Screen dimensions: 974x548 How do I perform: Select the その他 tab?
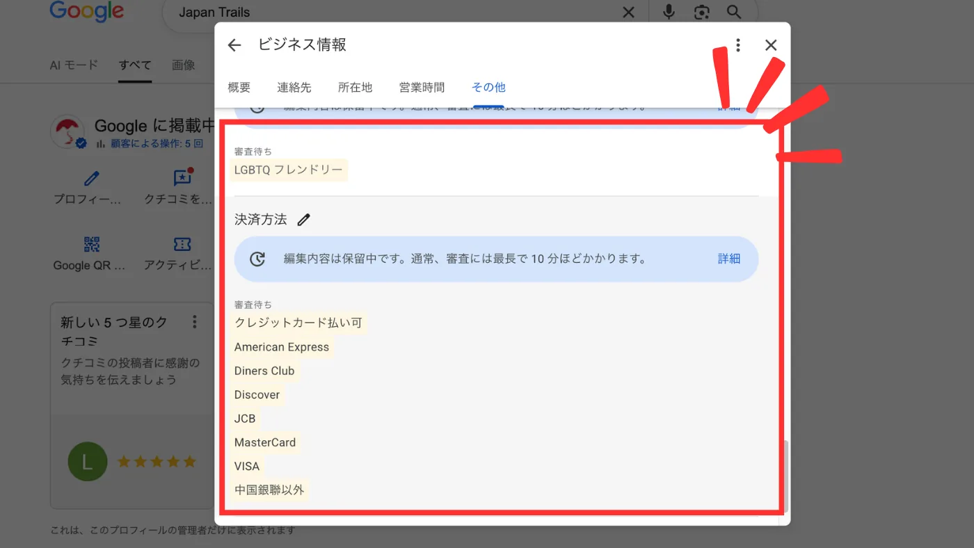(x=488, y=88)
